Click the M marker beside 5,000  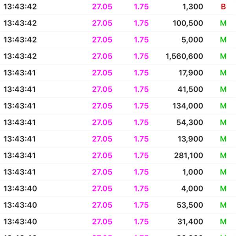pos(223,40)
